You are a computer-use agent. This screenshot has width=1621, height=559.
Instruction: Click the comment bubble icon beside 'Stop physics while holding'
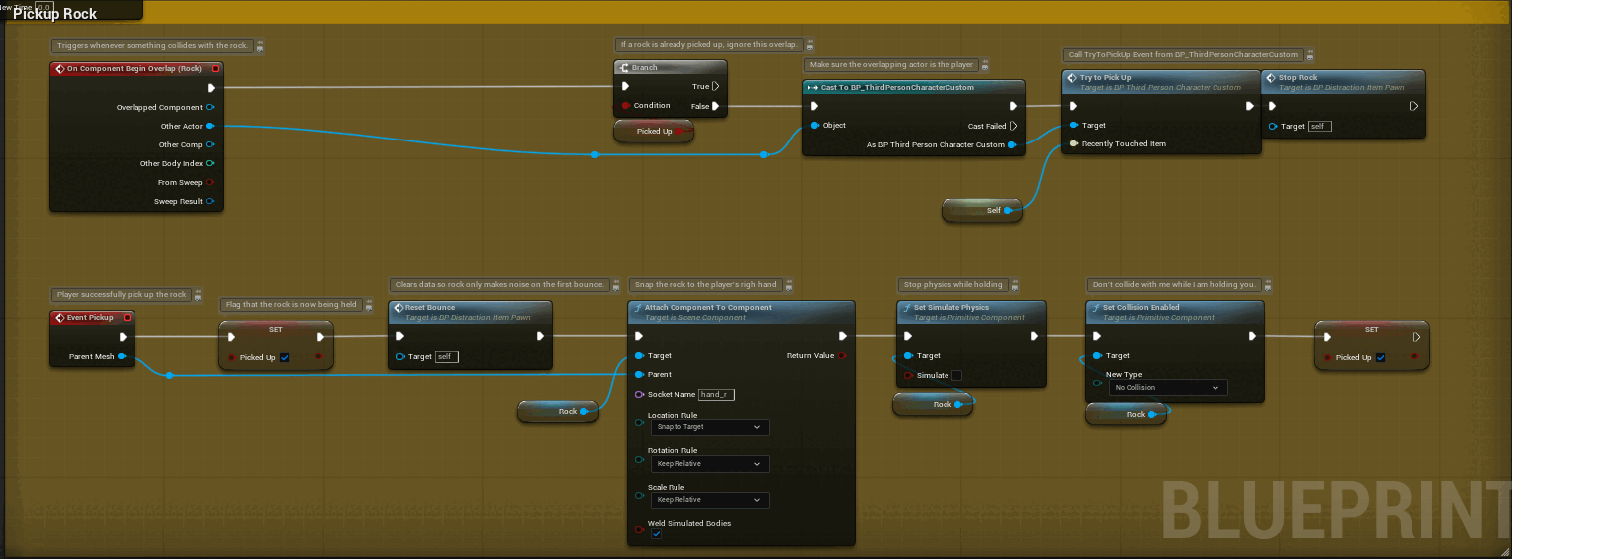[1015, 285]
